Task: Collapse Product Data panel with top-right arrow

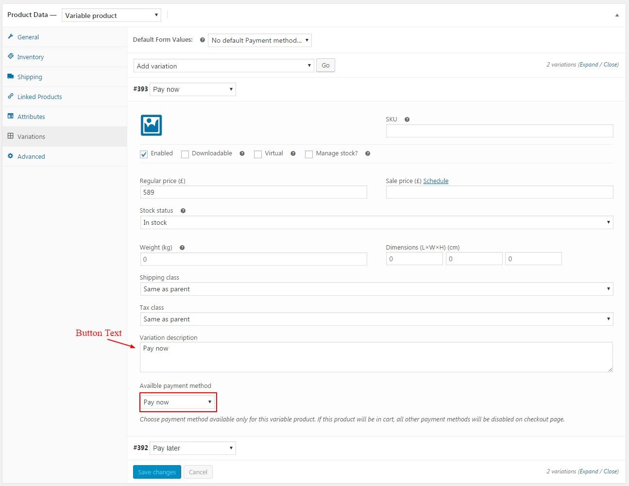Action: click(x=617, y=15)
